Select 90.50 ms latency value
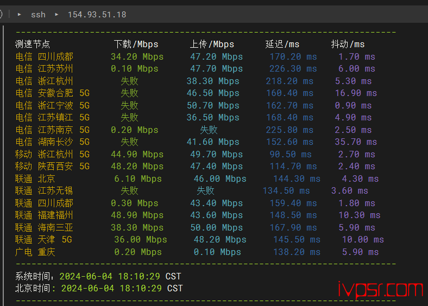The image size is (428, 306). click(x=291, y=155)
